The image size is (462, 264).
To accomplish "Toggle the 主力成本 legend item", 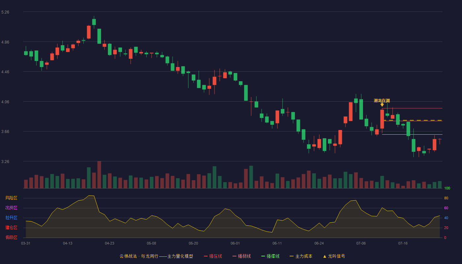I will [x=301, y=256].
